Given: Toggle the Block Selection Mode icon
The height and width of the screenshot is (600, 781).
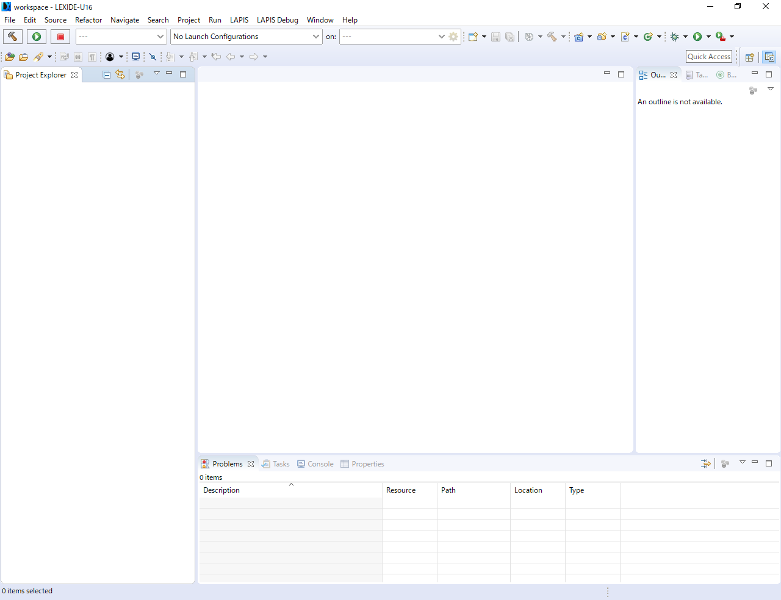Looking at the screenshot, I should point(78,57).
